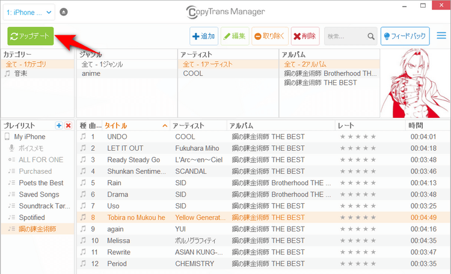Select COOL in the artist filter list
The image size is (451, 274).
click(229, 73)
